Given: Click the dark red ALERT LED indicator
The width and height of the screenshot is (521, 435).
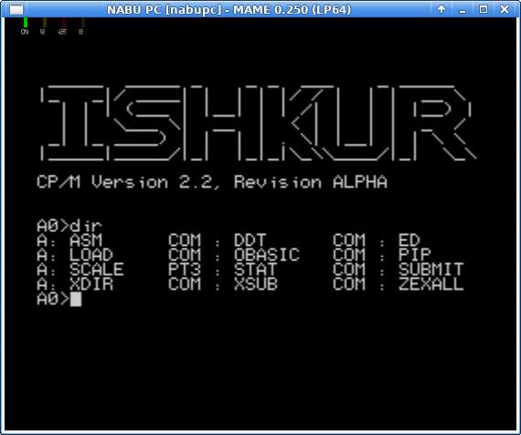Looking at the screenshot, I should pyautogui.click(x=64, y=23).
